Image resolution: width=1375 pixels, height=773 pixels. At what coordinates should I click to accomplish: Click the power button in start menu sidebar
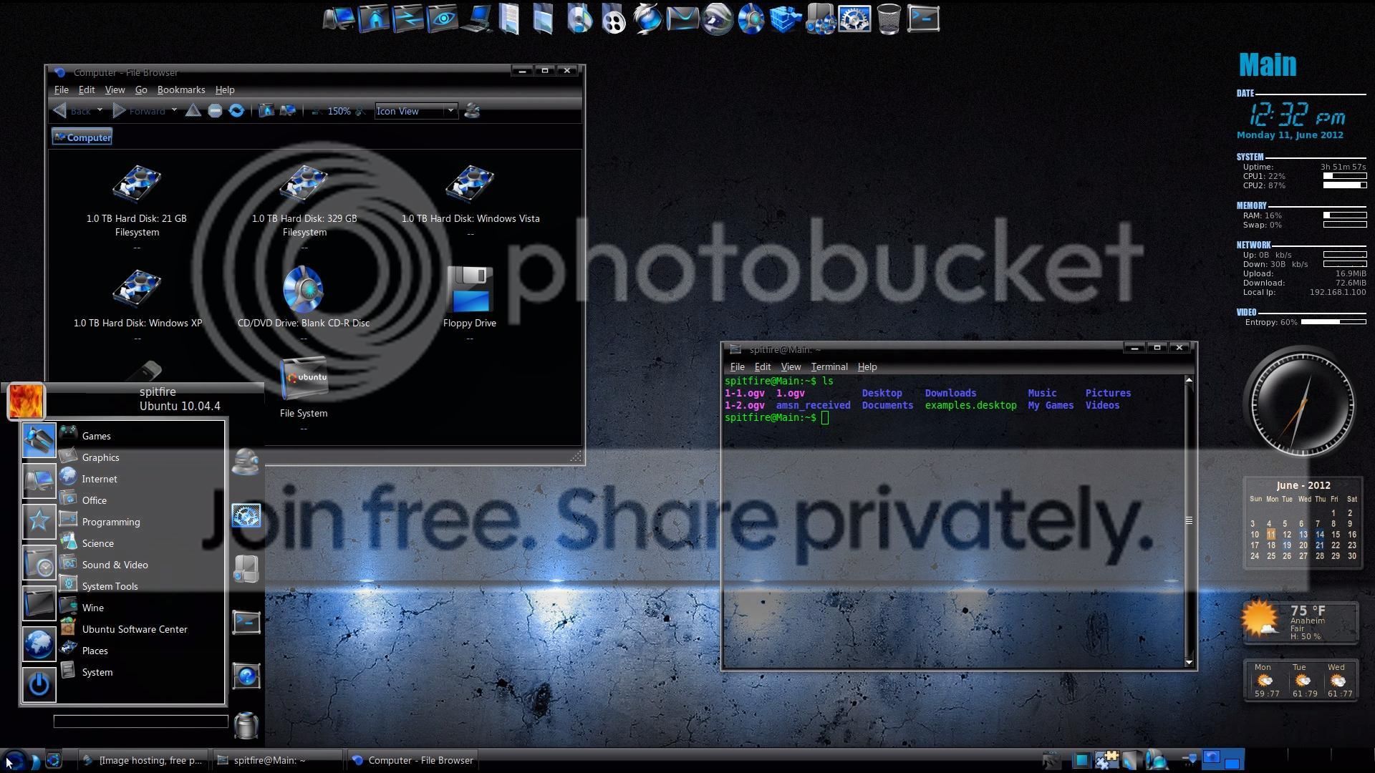(39, 685)
